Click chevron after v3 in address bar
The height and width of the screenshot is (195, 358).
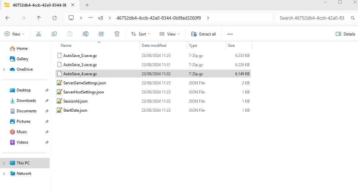[110, 18]
